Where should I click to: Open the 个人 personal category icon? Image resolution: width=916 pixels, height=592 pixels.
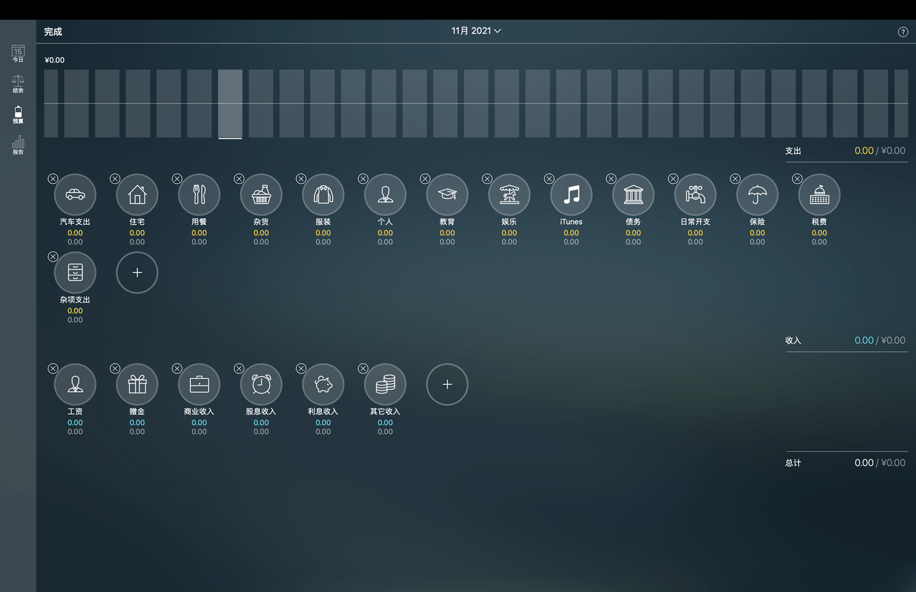[x=385, y=195]
